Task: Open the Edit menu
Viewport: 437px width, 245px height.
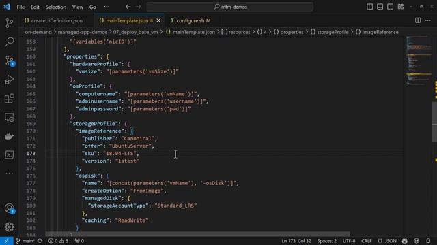Action: pyautogui.click(x=35, y=7)
